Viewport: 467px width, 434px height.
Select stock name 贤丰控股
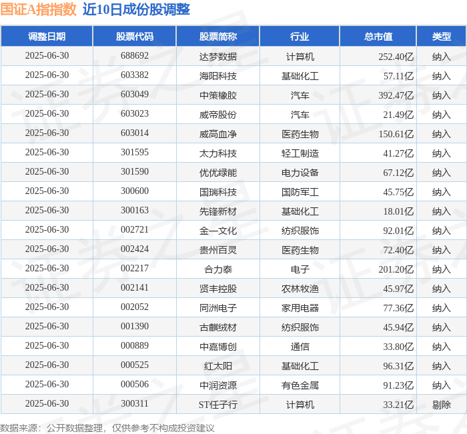click(218, 289)
